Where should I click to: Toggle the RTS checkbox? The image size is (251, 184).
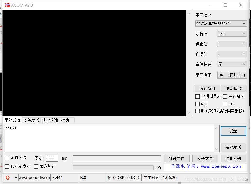pyautogui.click(x=198, y=104)
